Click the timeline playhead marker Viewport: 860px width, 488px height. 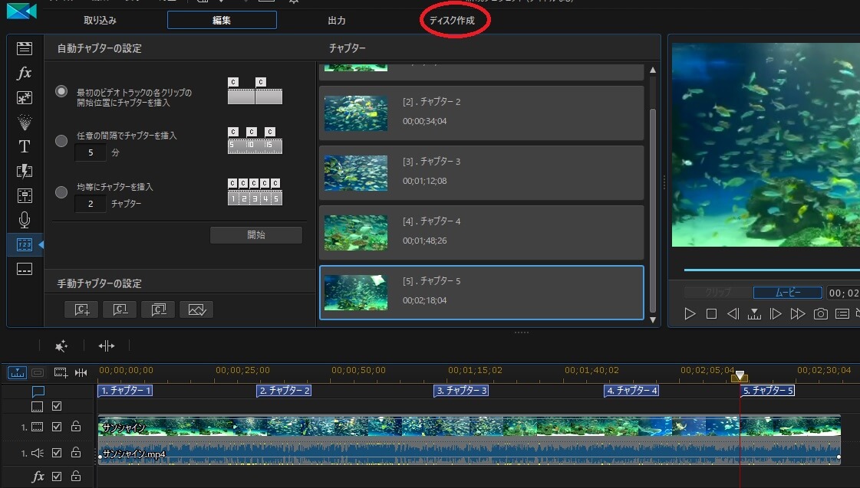click(740, 375)
